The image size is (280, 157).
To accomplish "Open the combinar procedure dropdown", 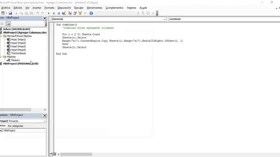I will point(224,19).
